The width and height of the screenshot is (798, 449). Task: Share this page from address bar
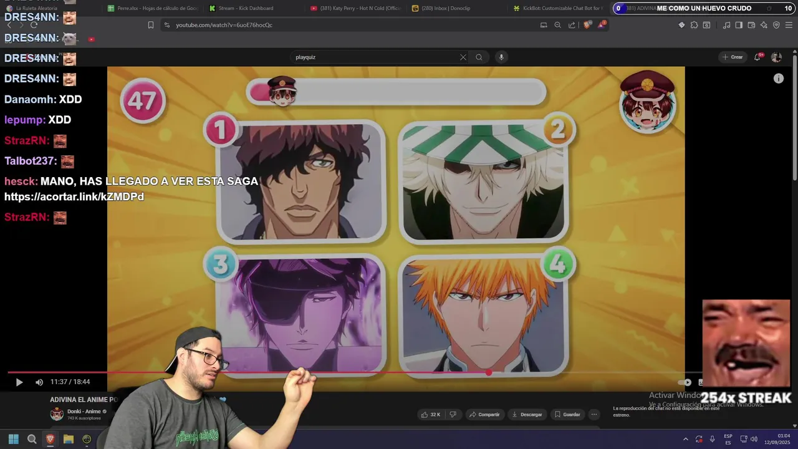pyautogui.click(x=572, y=25)
